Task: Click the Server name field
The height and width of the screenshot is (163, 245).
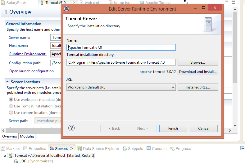Action: (x=56, y=38)
